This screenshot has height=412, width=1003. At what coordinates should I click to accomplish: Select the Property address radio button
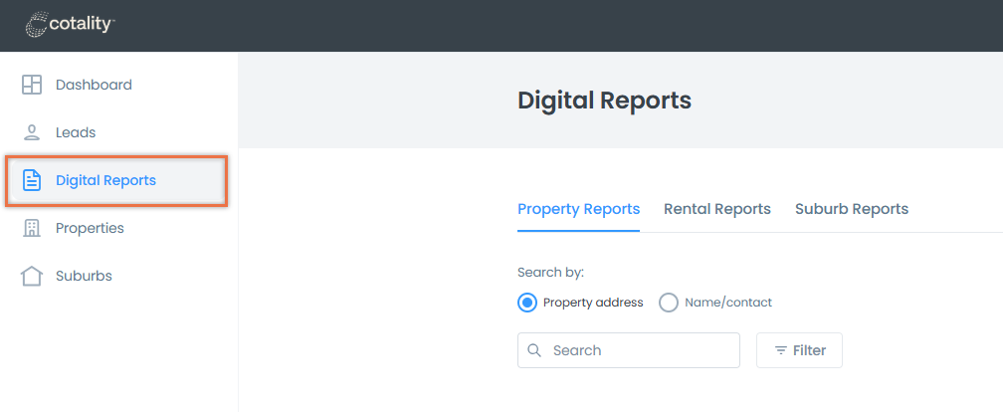click(527, 303)
